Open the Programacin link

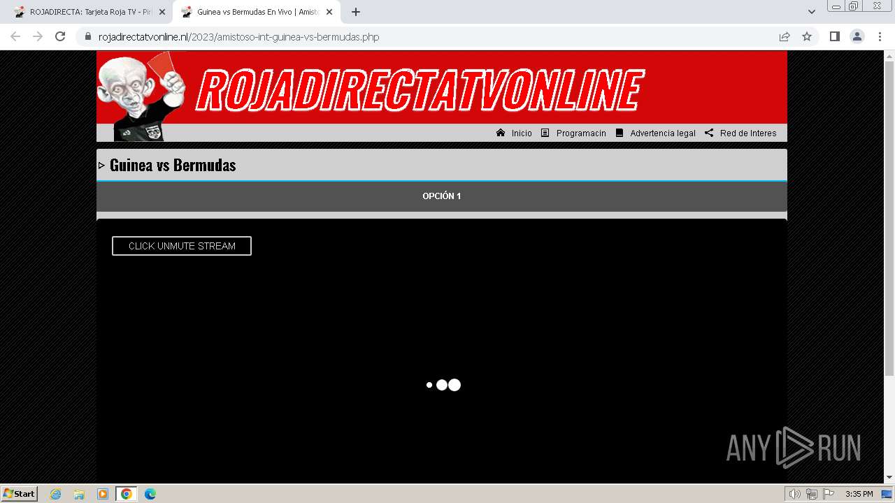pos(581,133)
